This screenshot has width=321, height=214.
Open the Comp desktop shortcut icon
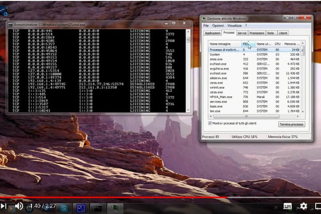(x=4, y=13)
